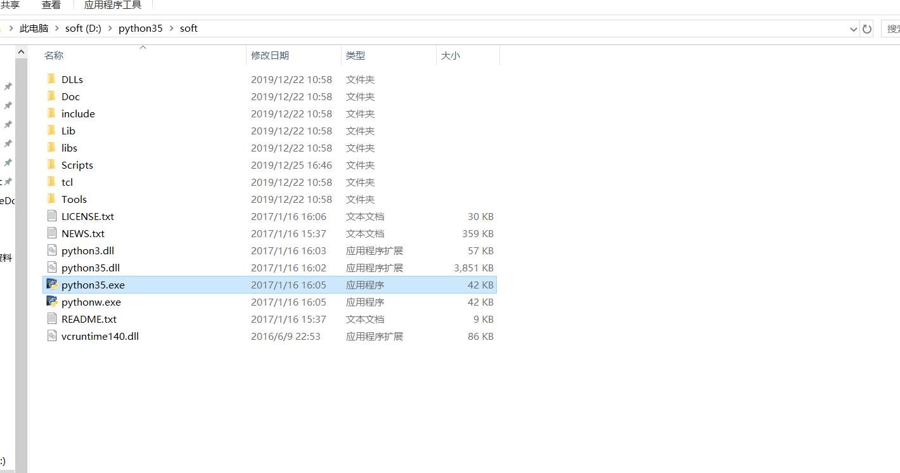Select the python35.exe application icon

pos(53,285)
